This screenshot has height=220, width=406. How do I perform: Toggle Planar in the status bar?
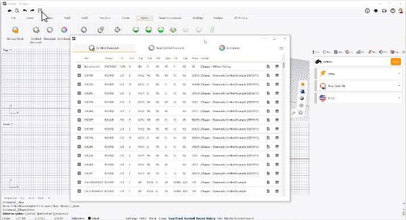pos(153,218)
